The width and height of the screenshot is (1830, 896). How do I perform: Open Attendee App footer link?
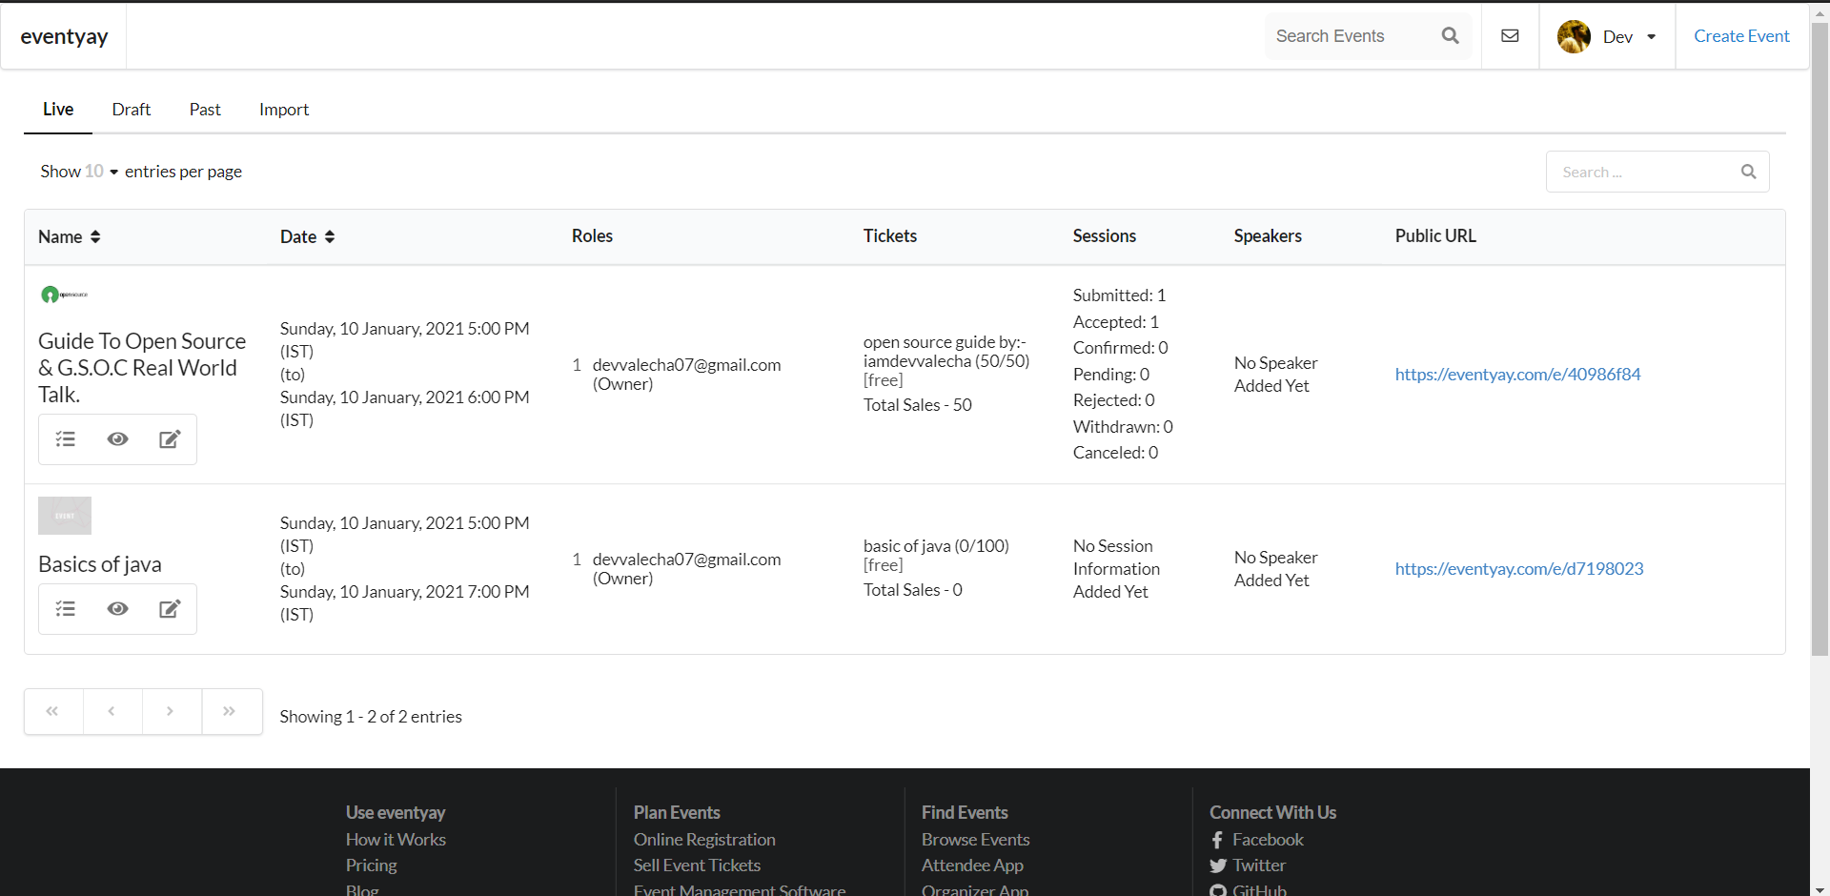pos(972,865)
